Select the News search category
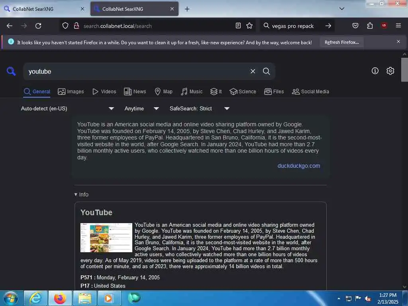Screen dimensions: 408x306 coord(135,92)
